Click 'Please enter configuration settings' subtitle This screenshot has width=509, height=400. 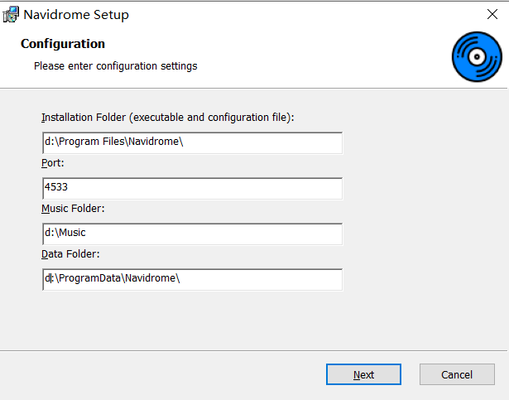point(115,65)
